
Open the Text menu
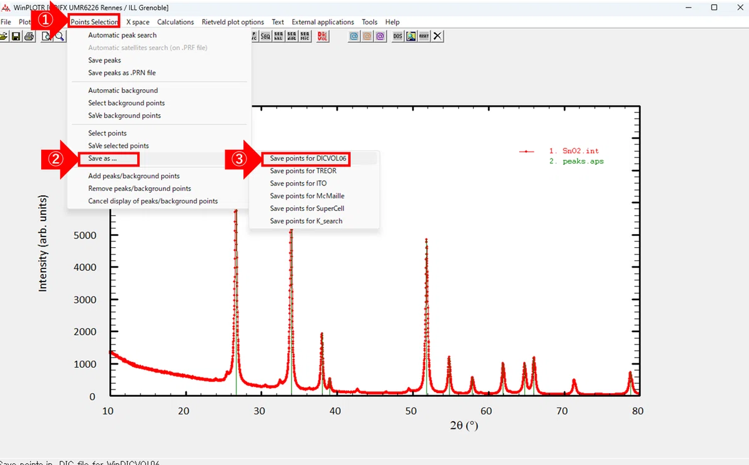pyautogui.click(x=278, y=22)
